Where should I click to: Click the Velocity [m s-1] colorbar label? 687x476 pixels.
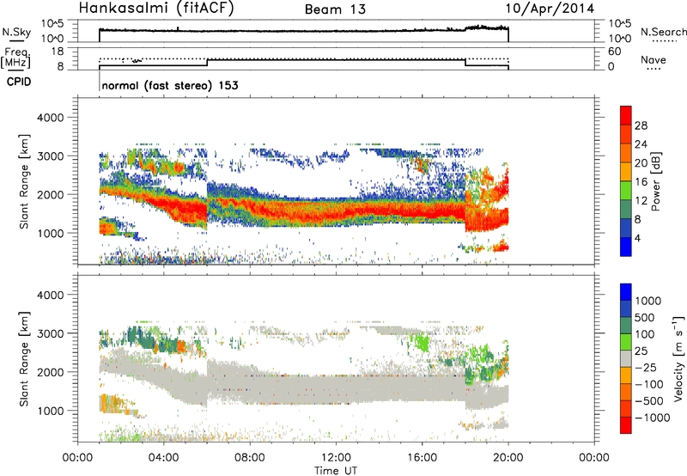[x=678, y=358]
